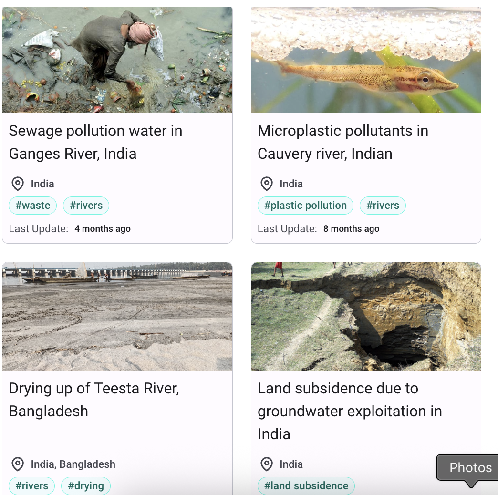
Task: Click the sinkhole photo thumbnail
Action: tap(366, 316)
